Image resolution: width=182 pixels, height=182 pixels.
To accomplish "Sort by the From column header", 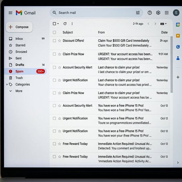I will pos(101,32).
